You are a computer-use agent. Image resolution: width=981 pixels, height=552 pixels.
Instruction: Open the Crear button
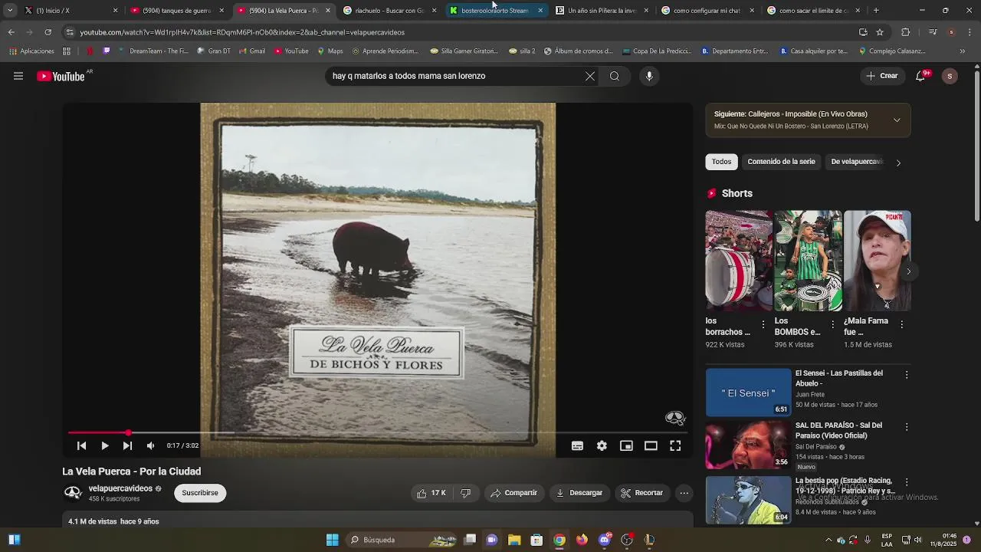(882, 76)
